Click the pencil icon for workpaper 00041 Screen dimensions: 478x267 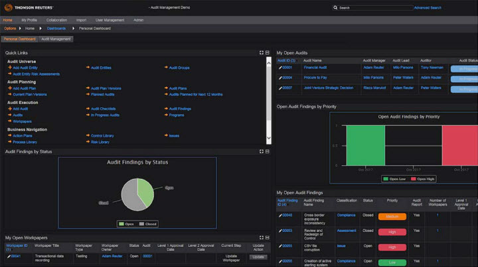[x=9, y=256]
